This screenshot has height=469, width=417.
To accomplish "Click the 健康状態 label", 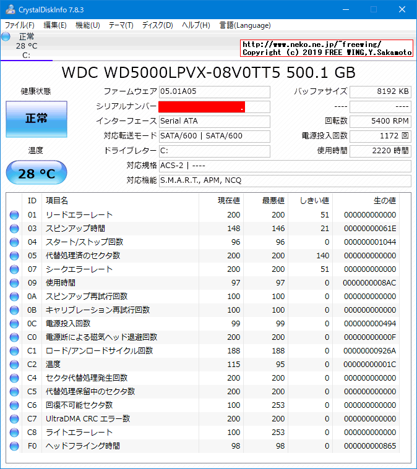I will click(36, 91).
